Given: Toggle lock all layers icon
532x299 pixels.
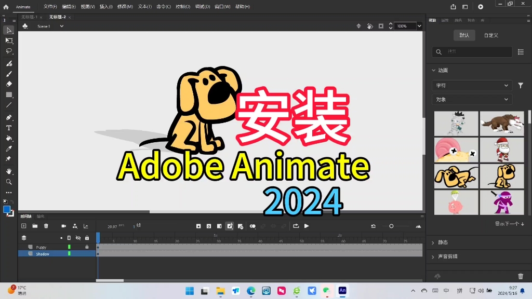Looking at the screenshot, I should [x=87, y=238].
